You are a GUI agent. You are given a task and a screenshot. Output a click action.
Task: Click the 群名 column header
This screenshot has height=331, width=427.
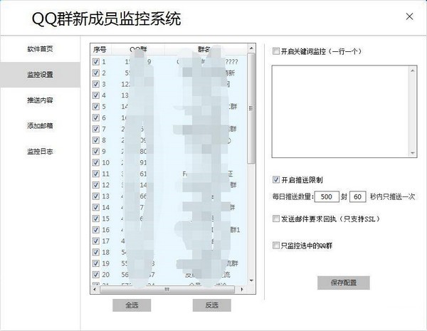click(x=206, y=50)
